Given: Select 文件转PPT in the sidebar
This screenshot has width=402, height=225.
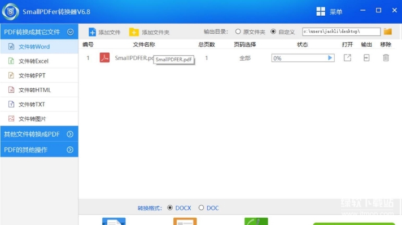Looking at the screenshot, I should (x=39, y=75).
